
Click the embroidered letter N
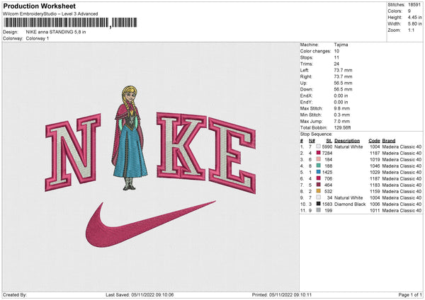click(73, 152)
